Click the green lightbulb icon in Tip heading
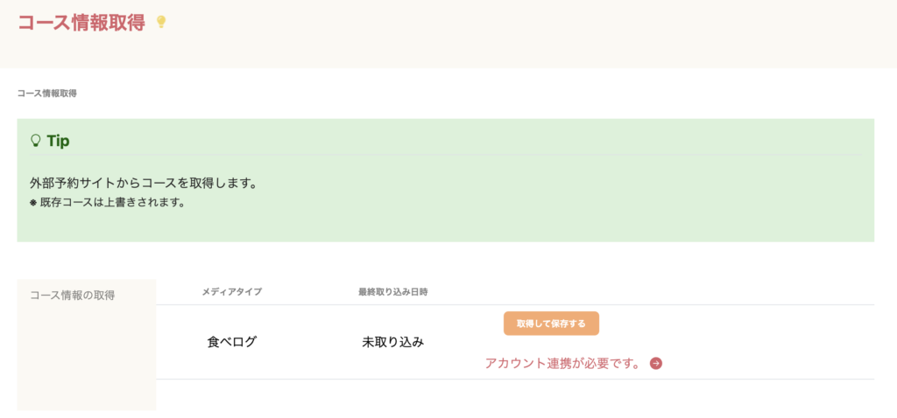The image size is (897, 418). coord(36,140)
